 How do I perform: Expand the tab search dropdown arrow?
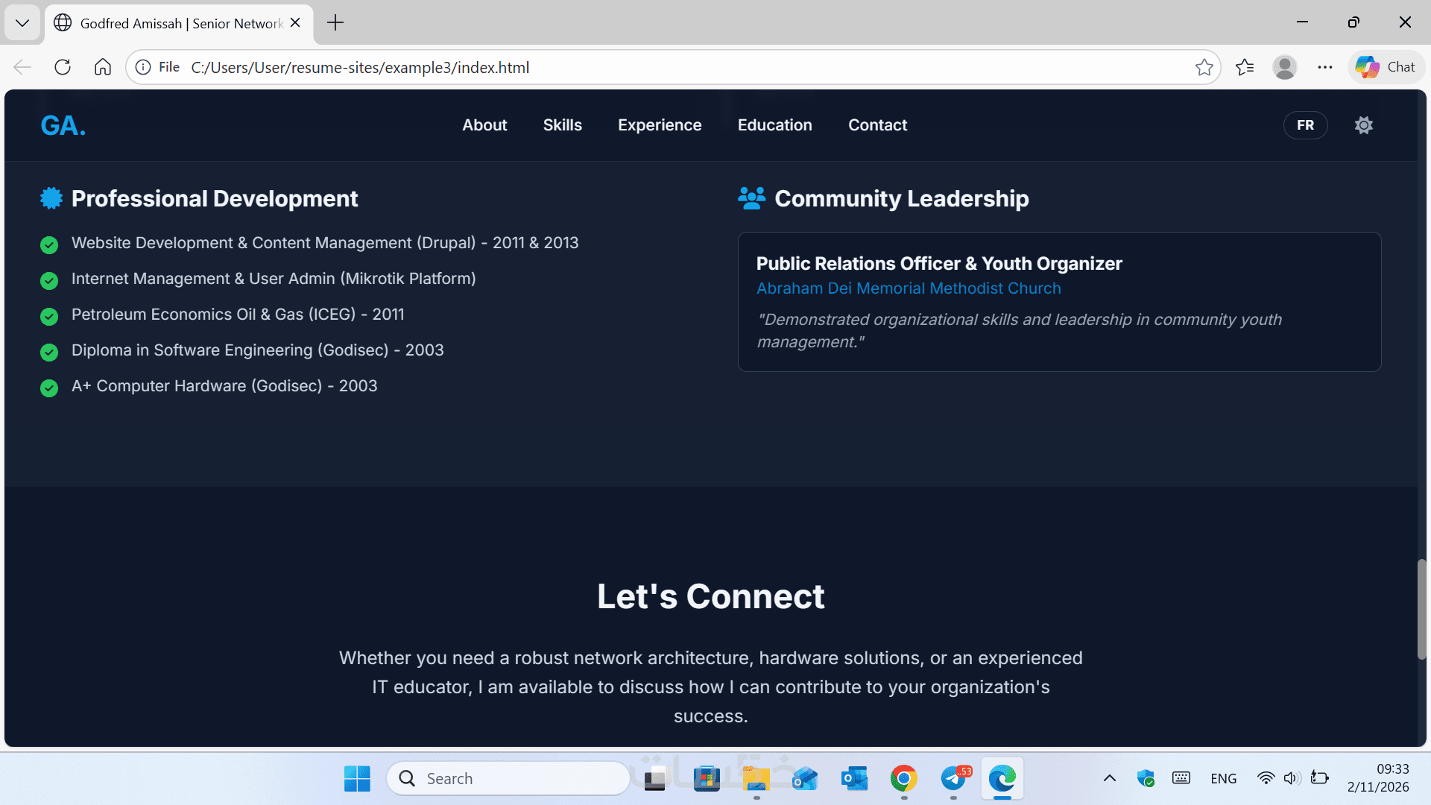coord(22,23)
